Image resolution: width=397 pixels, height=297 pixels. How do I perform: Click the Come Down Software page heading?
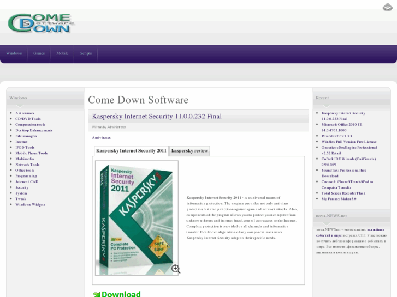(138, 100)
